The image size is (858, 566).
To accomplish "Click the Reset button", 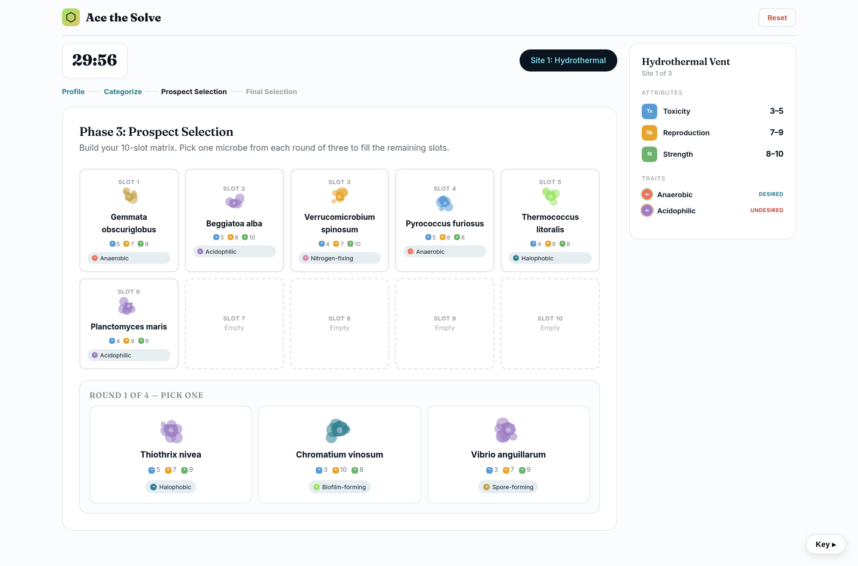I will 777,18.
